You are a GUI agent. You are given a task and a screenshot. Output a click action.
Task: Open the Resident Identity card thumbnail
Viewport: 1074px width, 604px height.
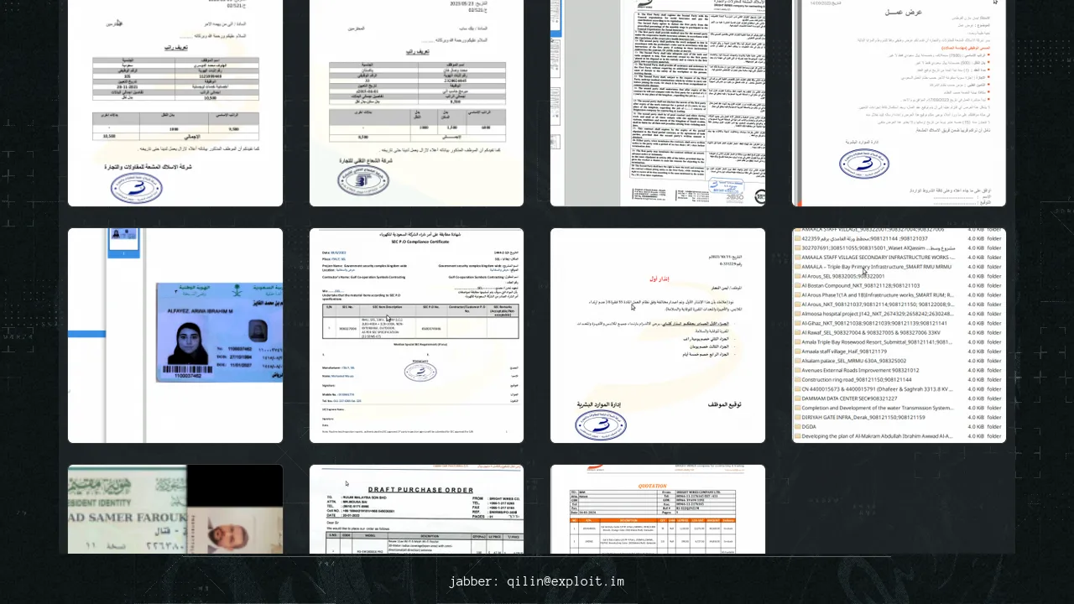pyautogui.click(x=175, y=509)
